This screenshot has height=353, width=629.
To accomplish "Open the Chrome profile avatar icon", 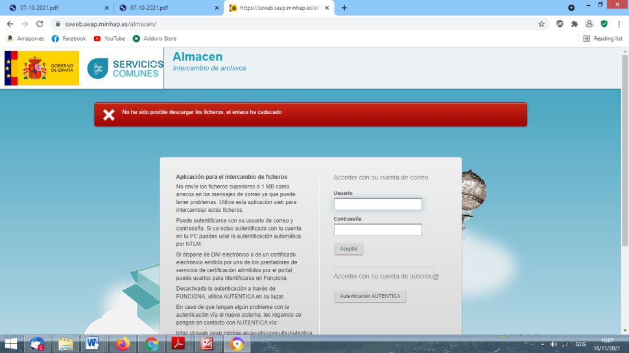I will 589,24.
